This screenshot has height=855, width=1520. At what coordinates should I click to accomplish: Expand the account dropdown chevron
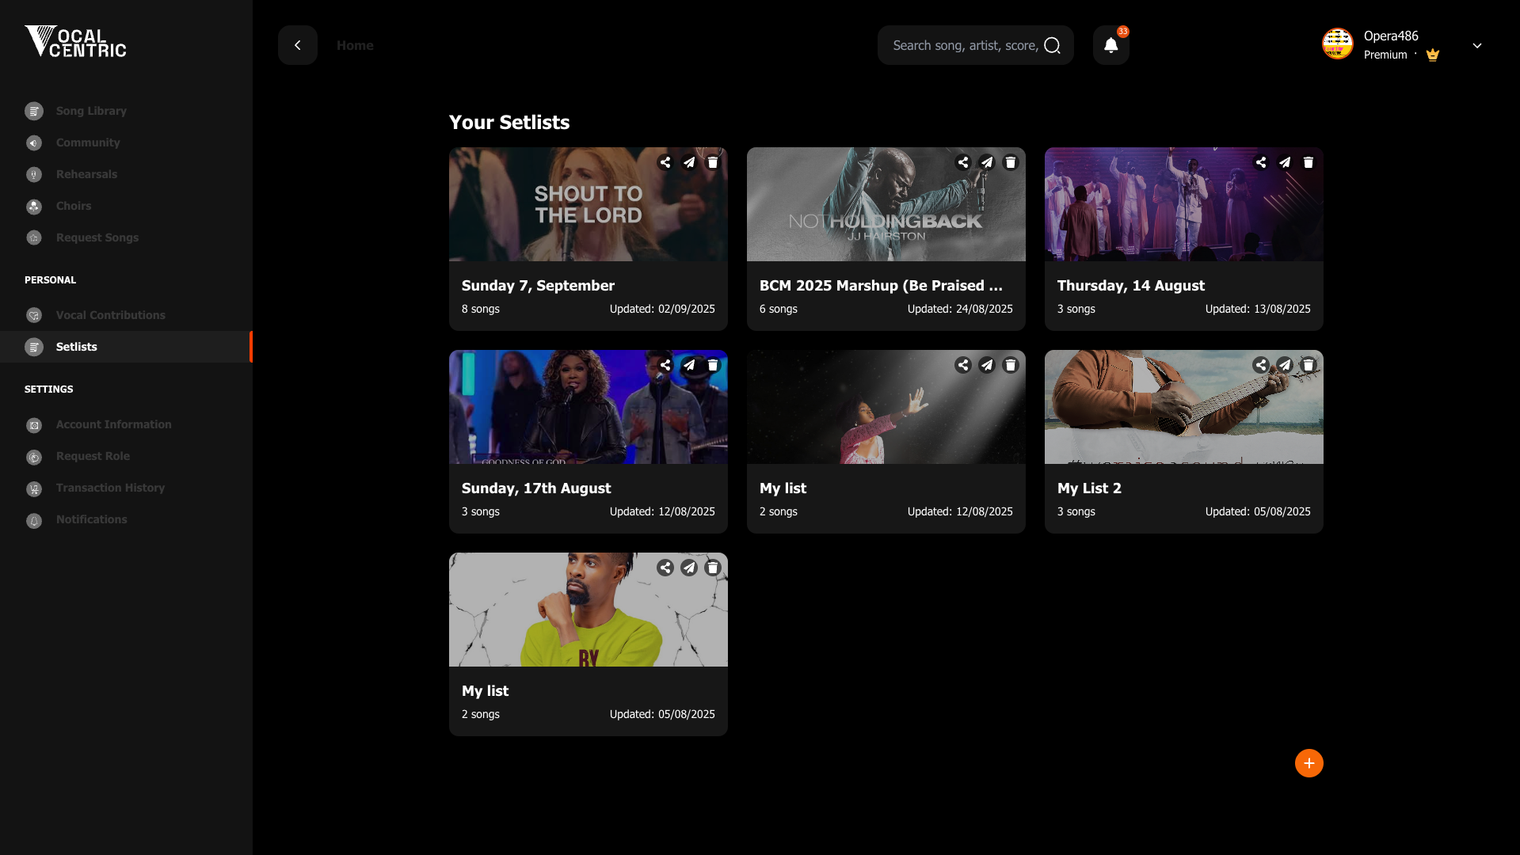[1476, 45]
